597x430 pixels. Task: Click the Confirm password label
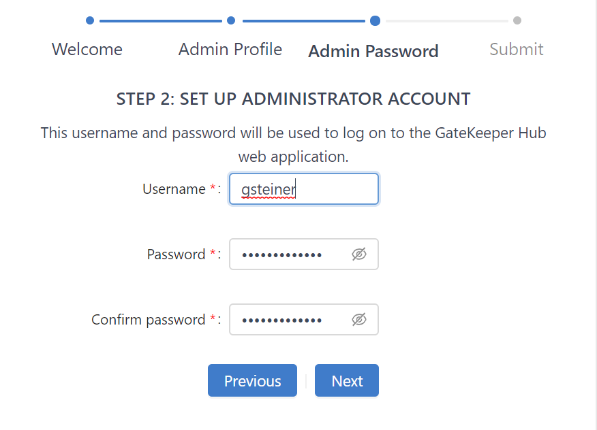point(148,320)
